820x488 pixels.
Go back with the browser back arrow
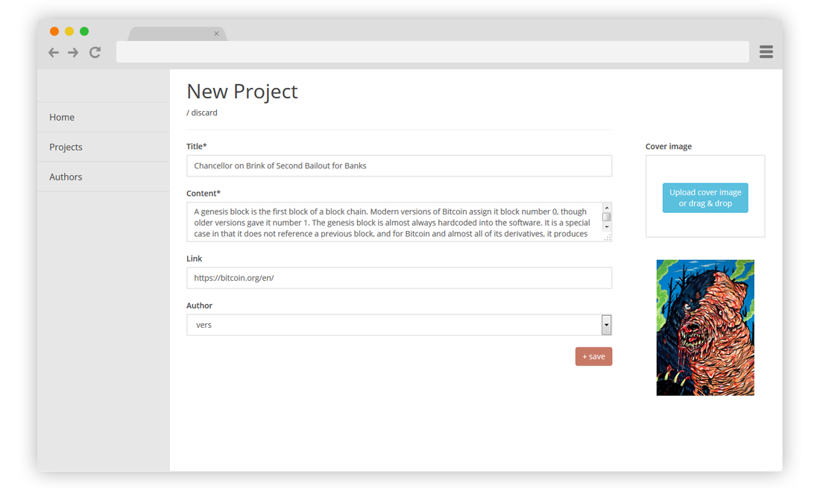(x=54, y=52)
